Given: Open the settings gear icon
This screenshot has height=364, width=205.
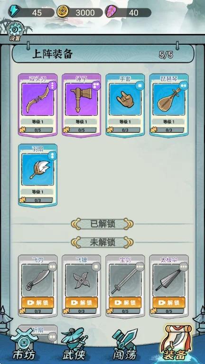Looking at the screenshot, I should tap(15, 31).
